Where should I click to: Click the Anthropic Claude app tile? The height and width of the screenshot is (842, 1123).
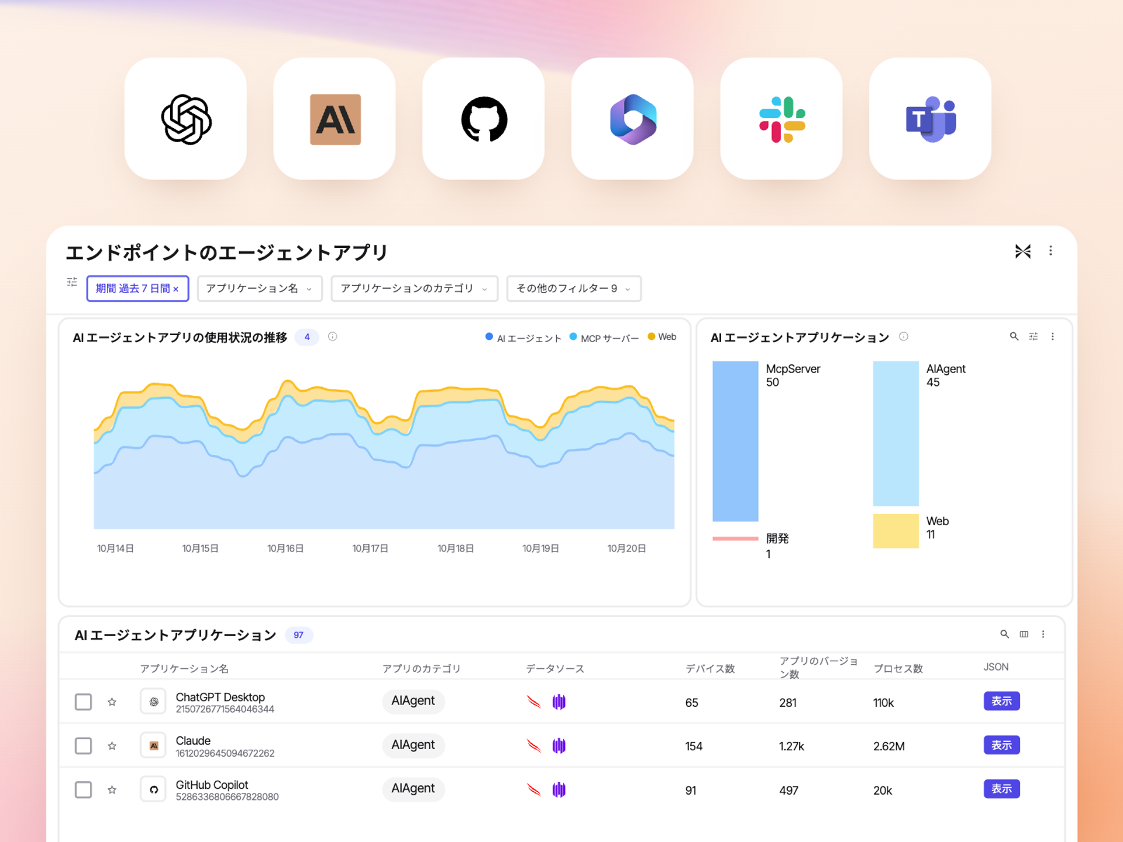335,119
